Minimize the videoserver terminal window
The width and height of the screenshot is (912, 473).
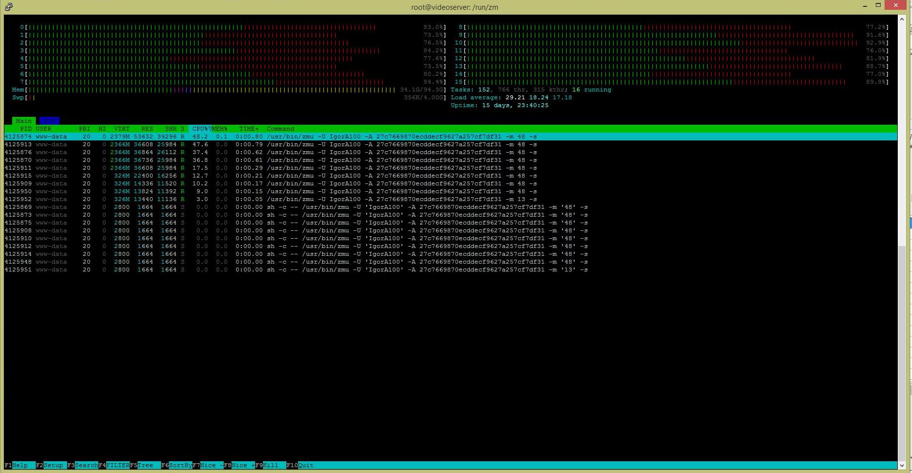click(865, 5)
